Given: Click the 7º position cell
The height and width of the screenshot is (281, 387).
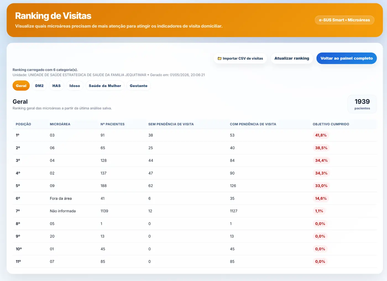Looking at the screenshot, I should [18, 211].
